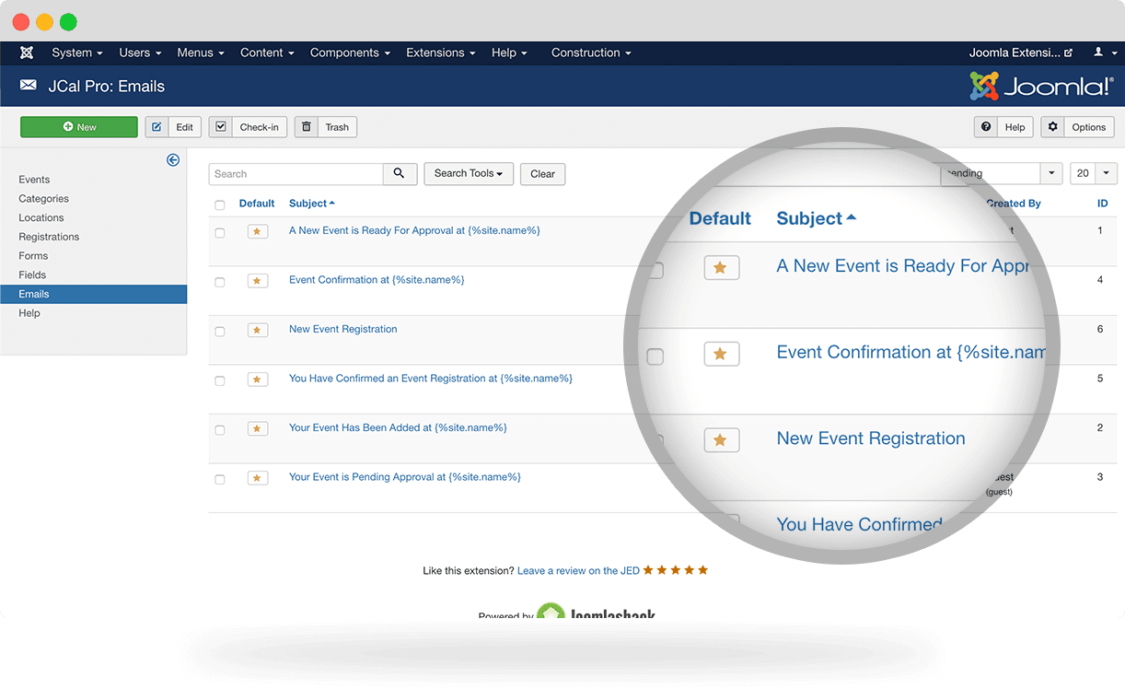Viewport: 1125px width, 689px height.
Task: Go to Fields in the sidebar
Action: pyautogui.click(x=32, y=275)
